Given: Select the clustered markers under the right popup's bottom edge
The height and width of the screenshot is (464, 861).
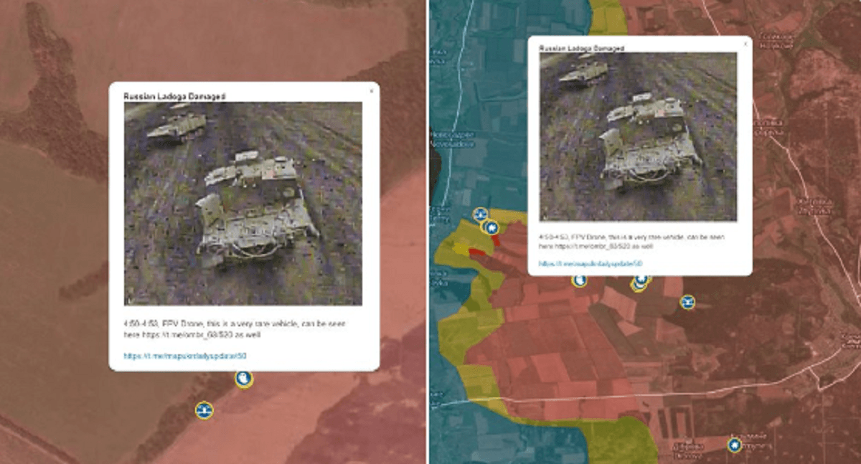Looking at the screenshot, I should pos(639,282).
